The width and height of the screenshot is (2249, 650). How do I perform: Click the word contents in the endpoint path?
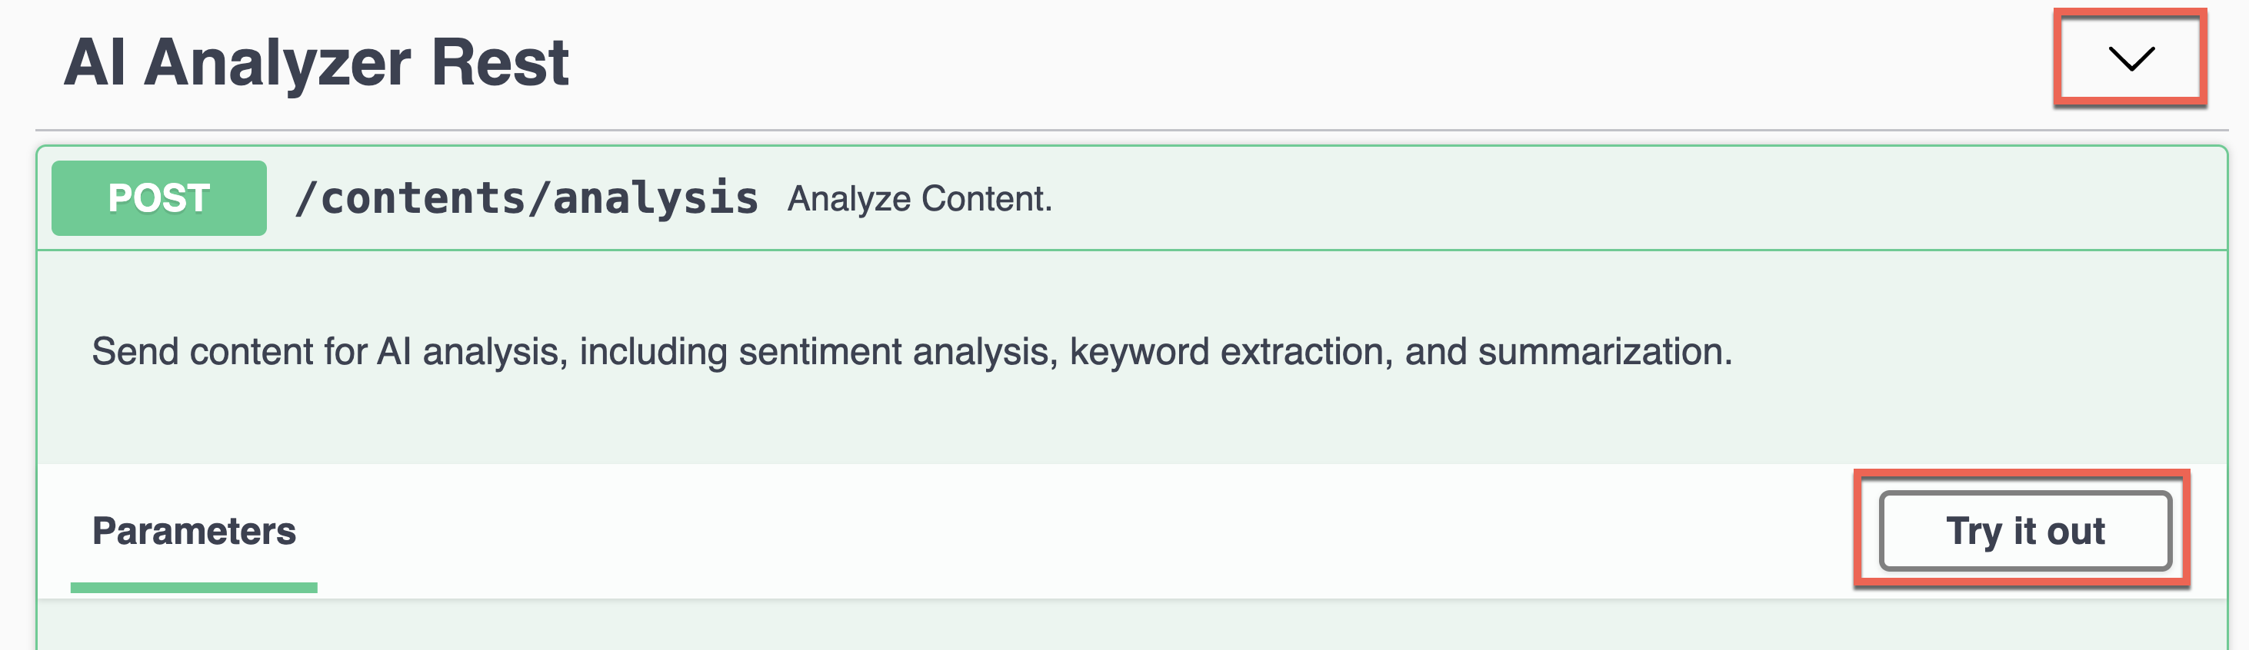tap(422, 198)
